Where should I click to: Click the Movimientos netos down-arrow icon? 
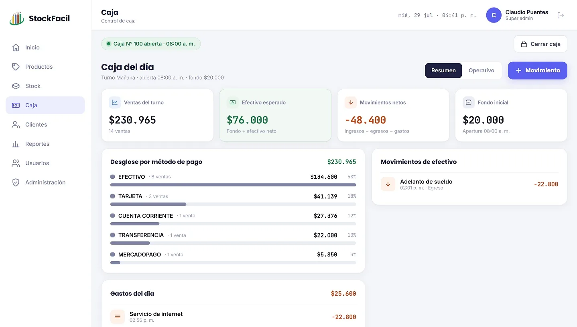351,102
